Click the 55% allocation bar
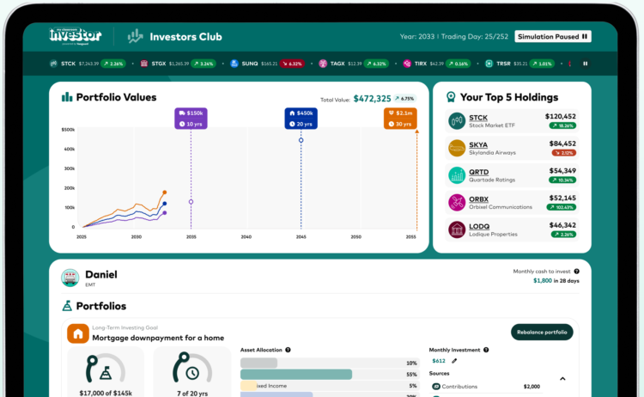The height and width of the screenshot is (397, 644). pyautogui.click(x=330, y=375)
